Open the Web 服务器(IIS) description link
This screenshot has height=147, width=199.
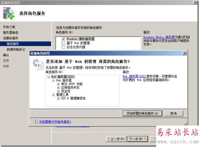[x=134, y=76]
